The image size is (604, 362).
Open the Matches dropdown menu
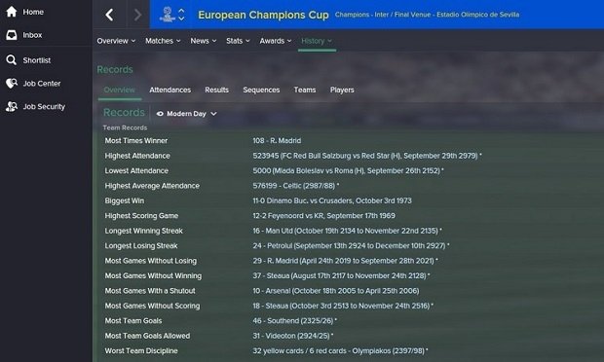(x=163, y=41)
